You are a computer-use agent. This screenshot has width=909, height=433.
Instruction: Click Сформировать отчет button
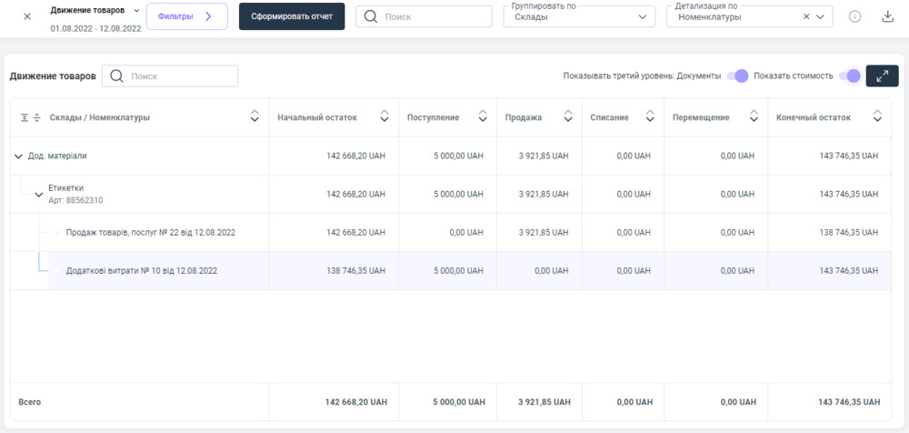pyautogui.click(x=292, y=16)
